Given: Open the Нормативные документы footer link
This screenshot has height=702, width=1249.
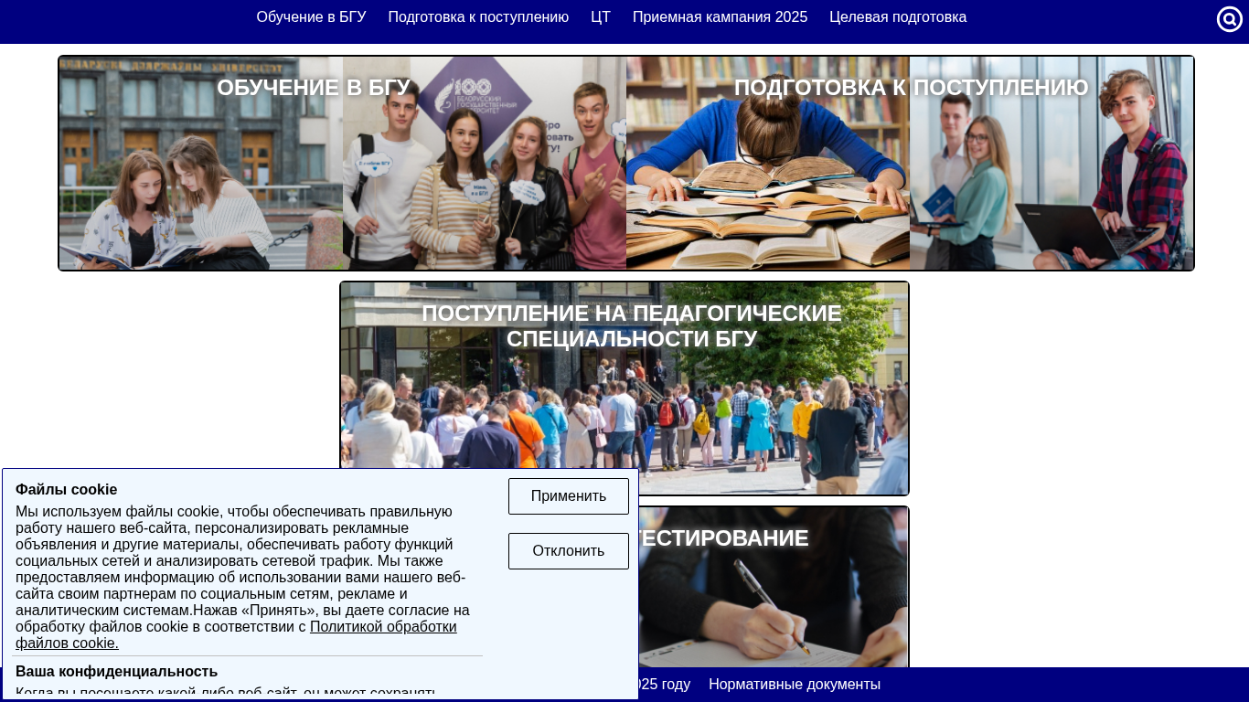Looking at the screenshot, I should click(795, 685).
